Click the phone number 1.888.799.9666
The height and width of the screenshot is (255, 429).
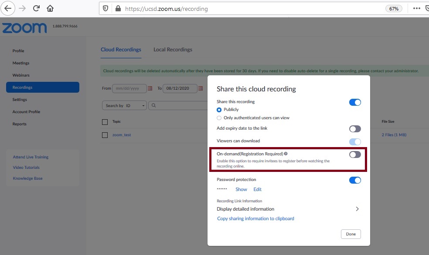click(x=65, y=26)
